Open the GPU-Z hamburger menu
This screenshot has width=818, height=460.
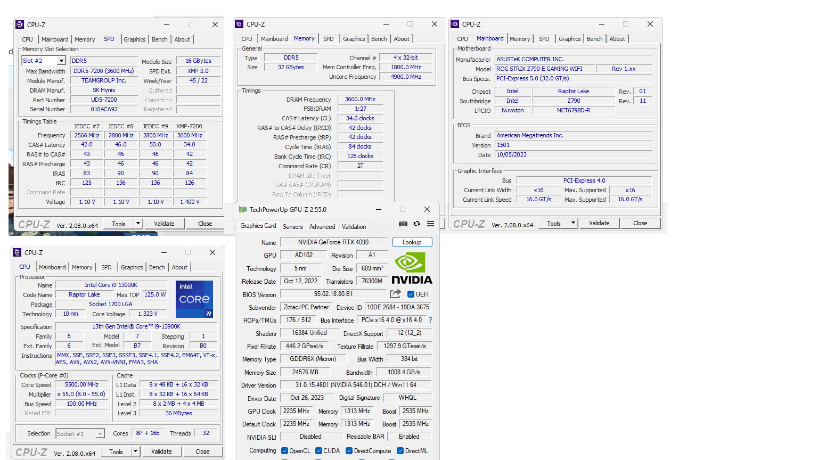tap(430, 224)
